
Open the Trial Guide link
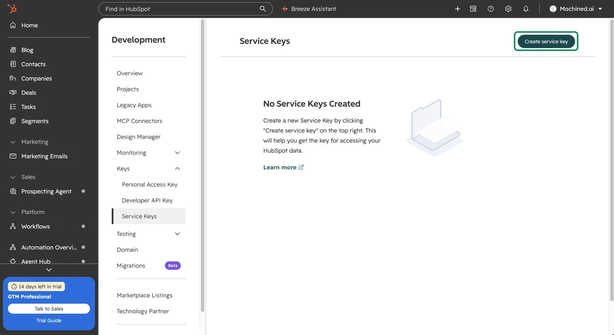[x=49, y=320]
